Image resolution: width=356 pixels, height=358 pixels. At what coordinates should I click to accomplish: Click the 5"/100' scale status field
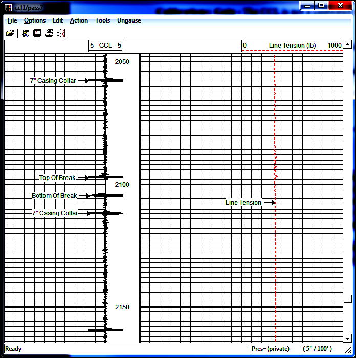click(x=317, y=349)
